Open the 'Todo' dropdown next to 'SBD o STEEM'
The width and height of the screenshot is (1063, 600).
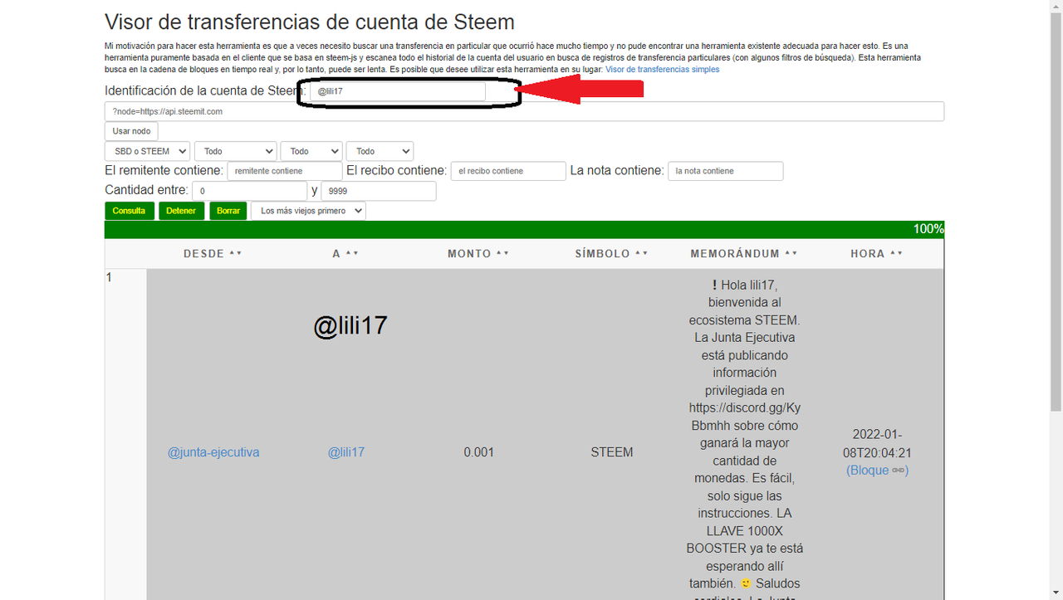(235, 151)
